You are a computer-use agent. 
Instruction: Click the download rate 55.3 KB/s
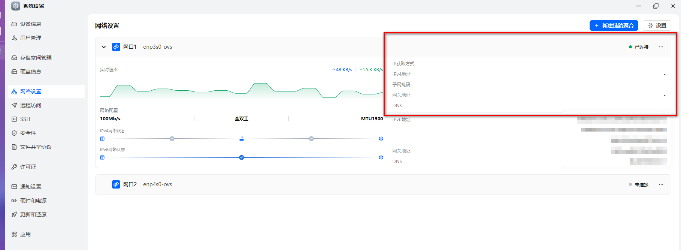(371, 70)
